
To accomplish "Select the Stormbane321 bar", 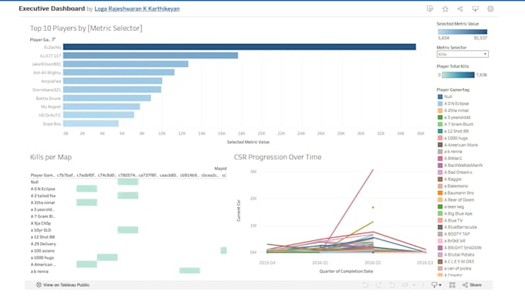I will (x=112, y=90).
